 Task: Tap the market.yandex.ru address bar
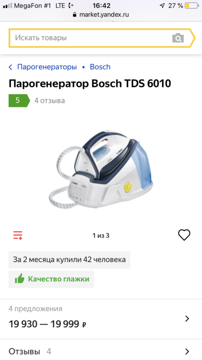point(101,14)
